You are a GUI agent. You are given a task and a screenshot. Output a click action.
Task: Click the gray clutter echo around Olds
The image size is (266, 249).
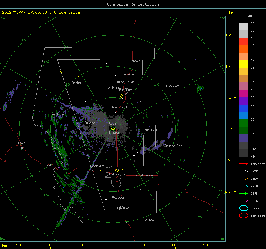[108, 126]
